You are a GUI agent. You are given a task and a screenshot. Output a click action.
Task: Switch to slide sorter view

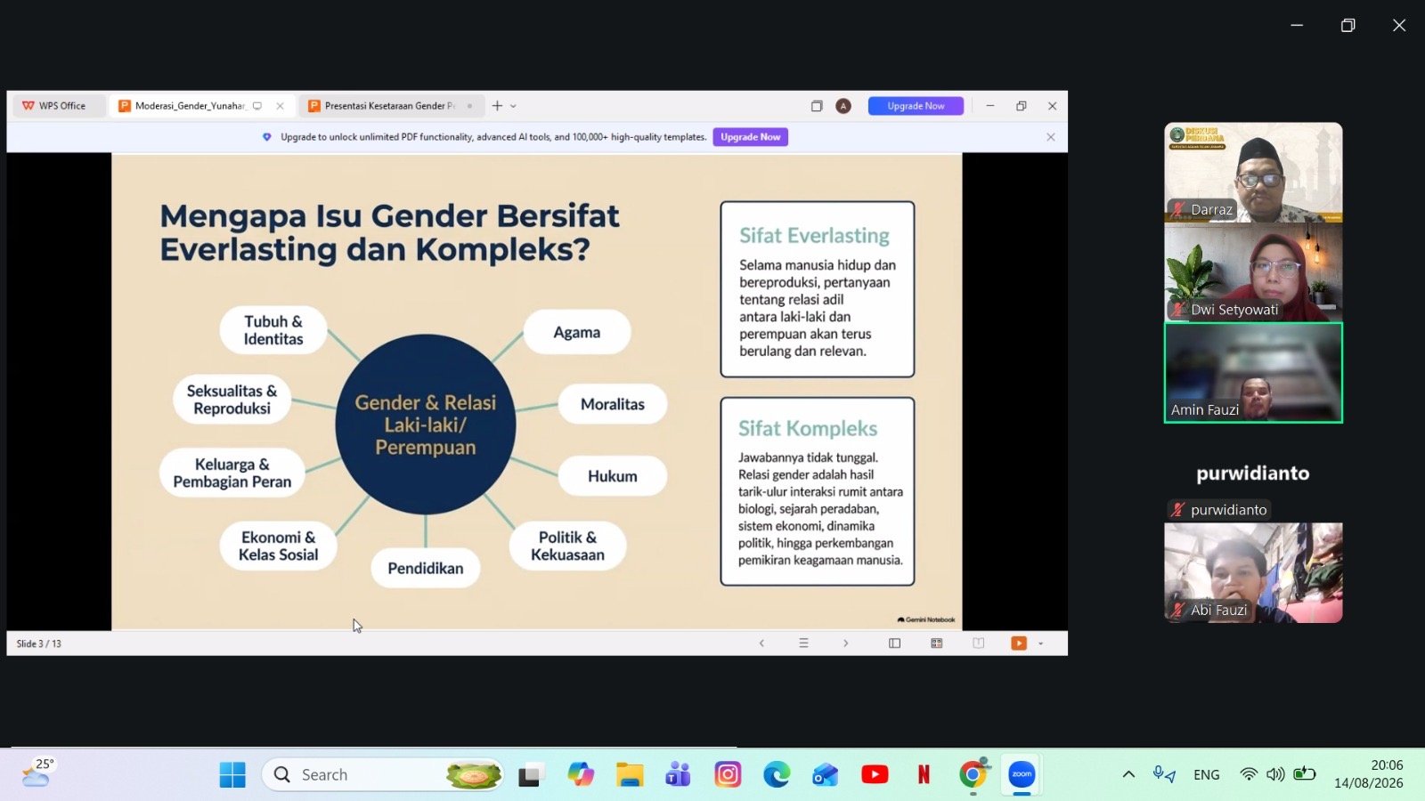coord(937,643)
